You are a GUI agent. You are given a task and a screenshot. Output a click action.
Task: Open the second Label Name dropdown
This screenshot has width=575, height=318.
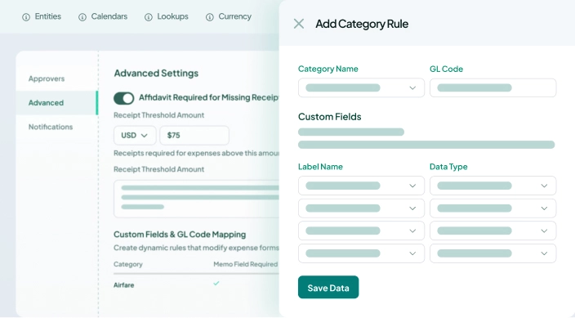(x=361, y=208)
